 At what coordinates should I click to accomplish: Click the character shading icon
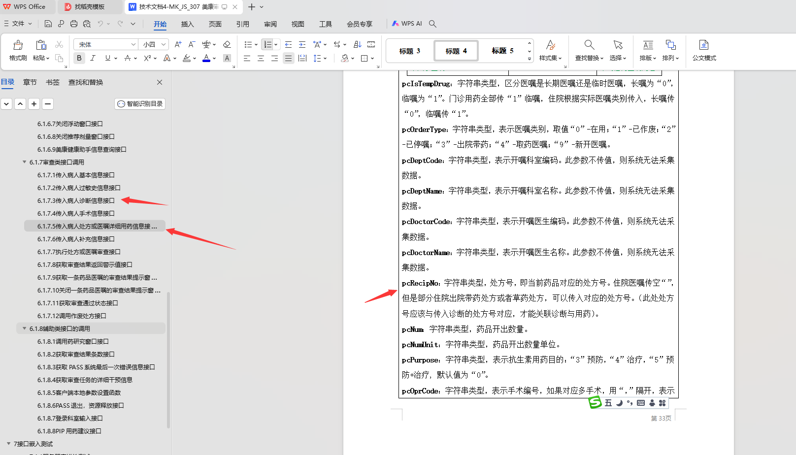(227, 58)
